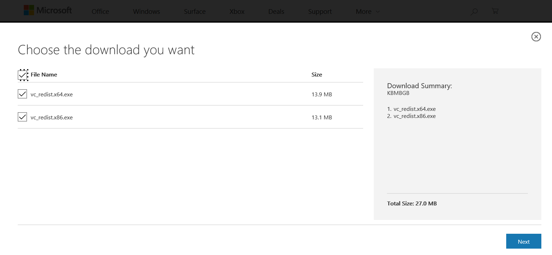Open the shopping cart icon
This screenshot has width=552, height=255.
[495, 11]
